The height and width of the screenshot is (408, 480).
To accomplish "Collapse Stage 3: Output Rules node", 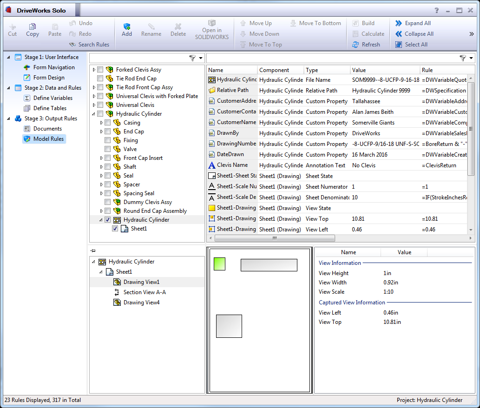I will (x=8, y=118).
